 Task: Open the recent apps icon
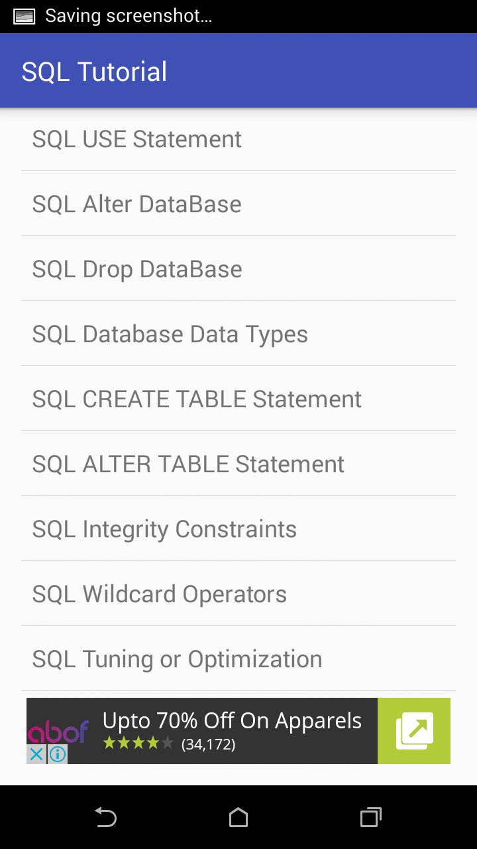pos(370,817)
